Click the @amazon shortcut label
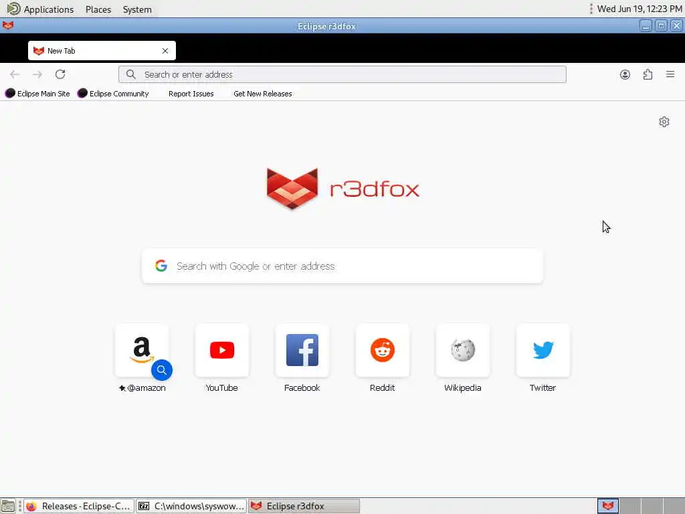The height and width of the screenshot is (514, 685). click(x=142, y=388)
